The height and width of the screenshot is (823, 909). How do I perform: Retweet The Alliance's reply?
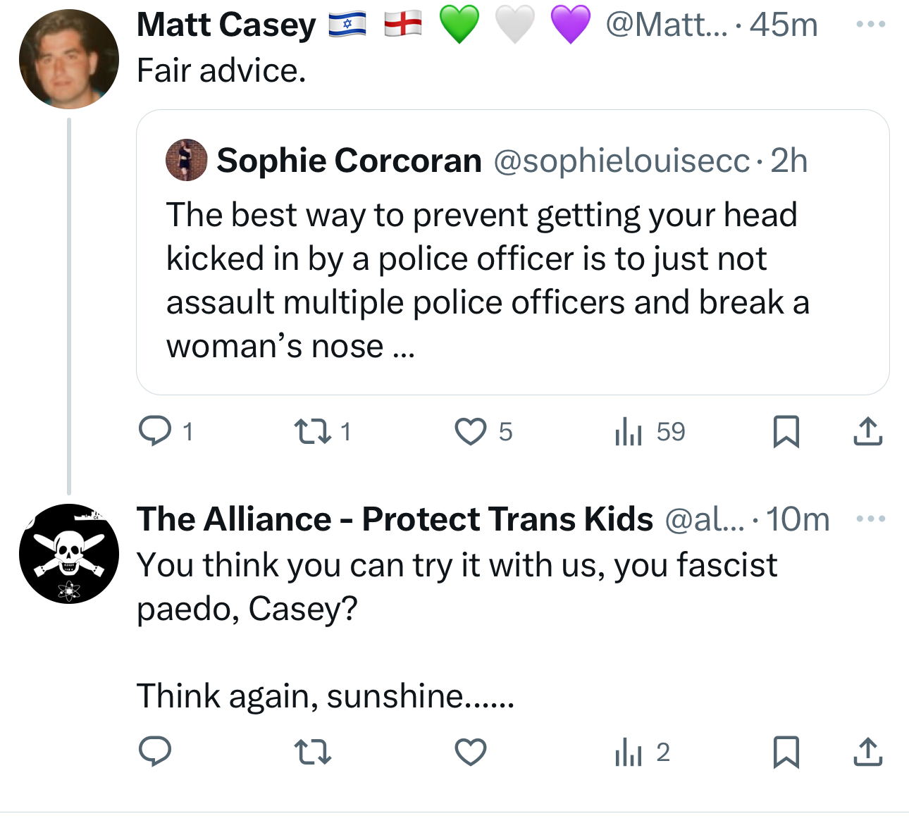[x=312, y=752]
